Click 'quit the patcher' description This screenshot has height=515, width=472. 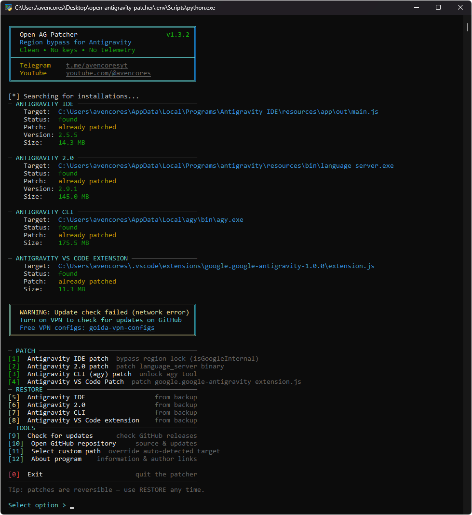(166, 474)
